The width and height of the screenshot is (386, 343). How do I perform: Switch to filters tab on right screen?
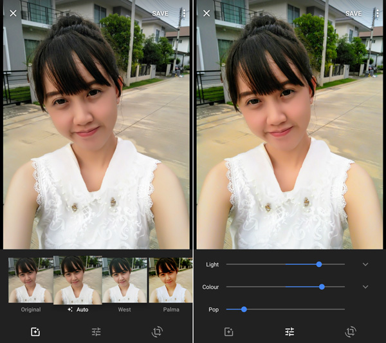(228, 331)
